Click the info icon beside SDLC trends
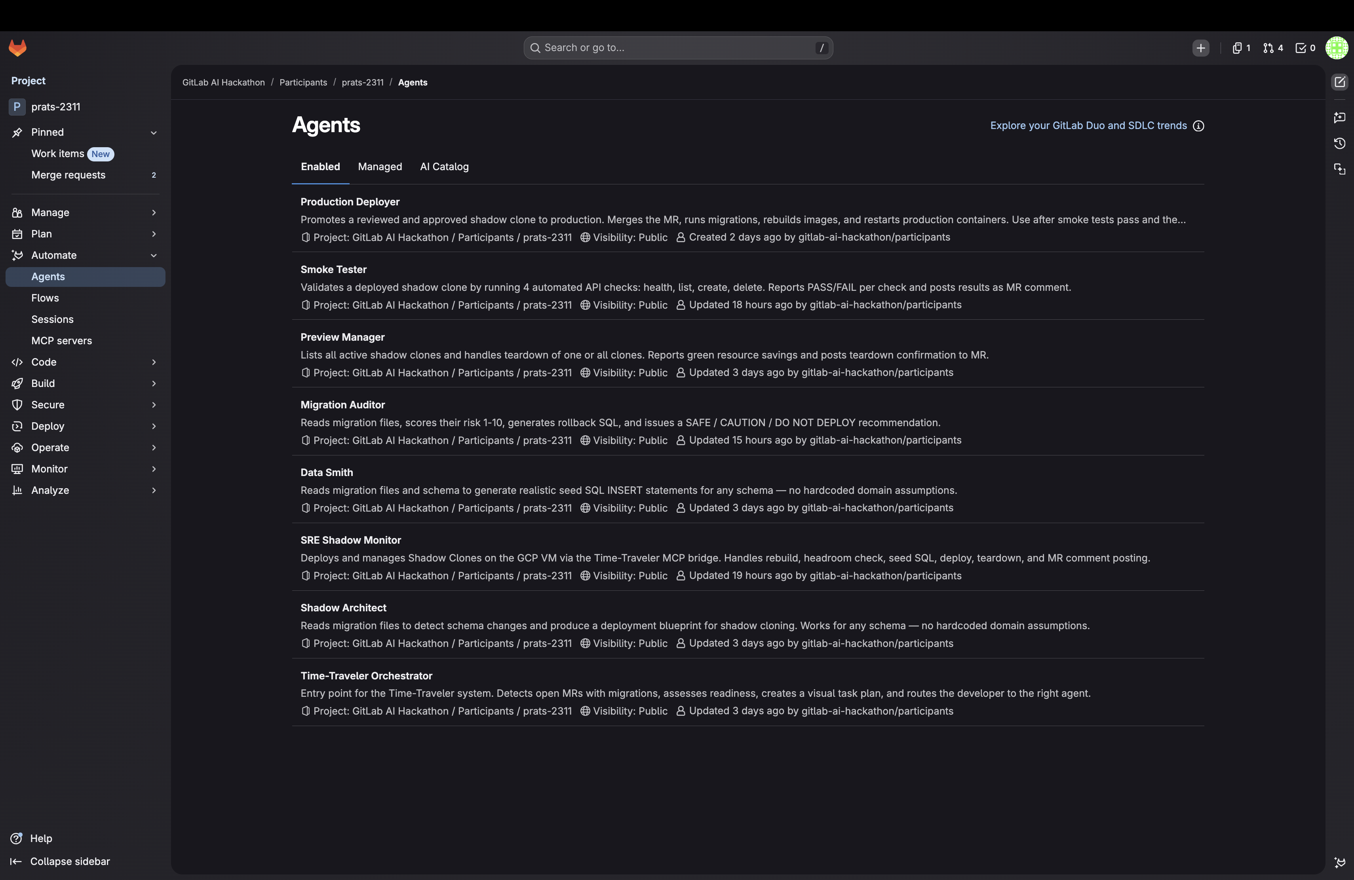 [1199, 126]
